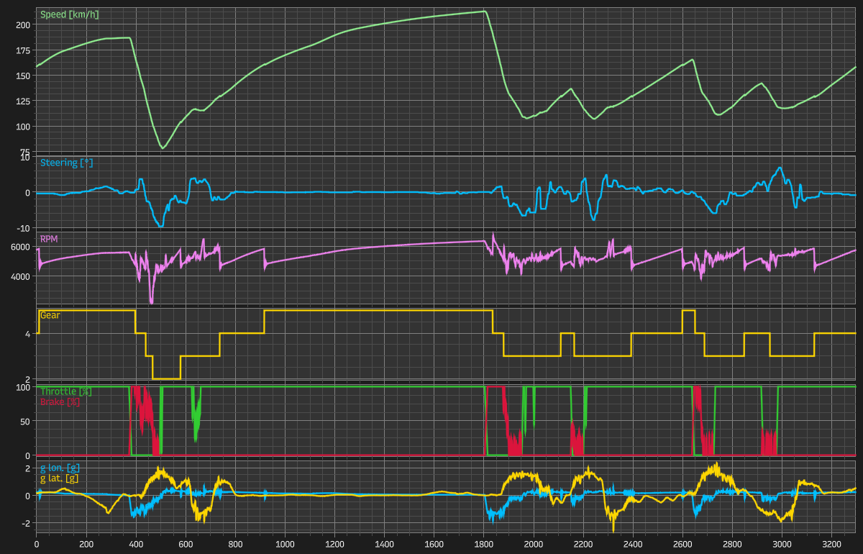Click the Steering [°] chart label
863x554 pixels.
[66, 163]
